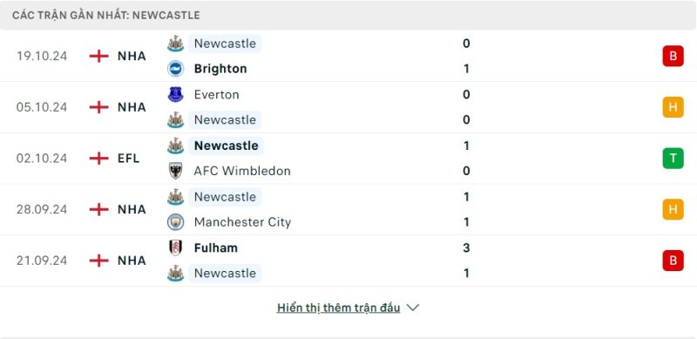Screen dimensions: 697x339
Task: Click the Everton club crest icon
Action: coord(176,94)
